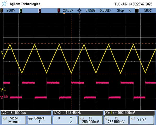
Task: Click the orange trigger level T marker
Action: tap(2, 53)
